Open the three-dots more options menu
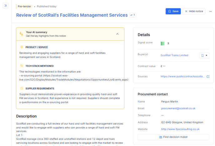215x146 pixels. point(210,12)
